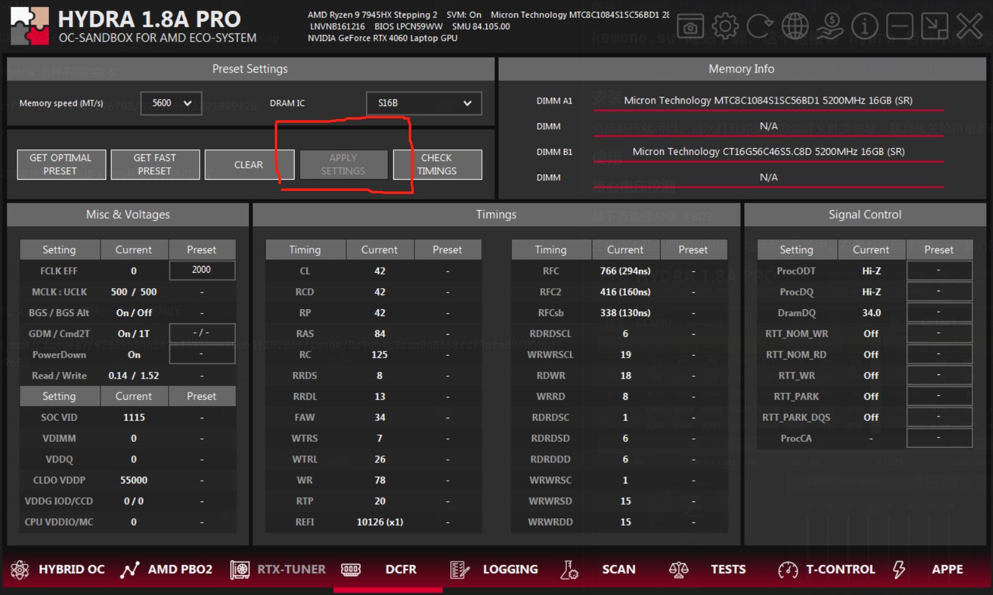Open the RTX-TUNER tab
This screenshot has height=595, width=993.
[x=292, y=570]
